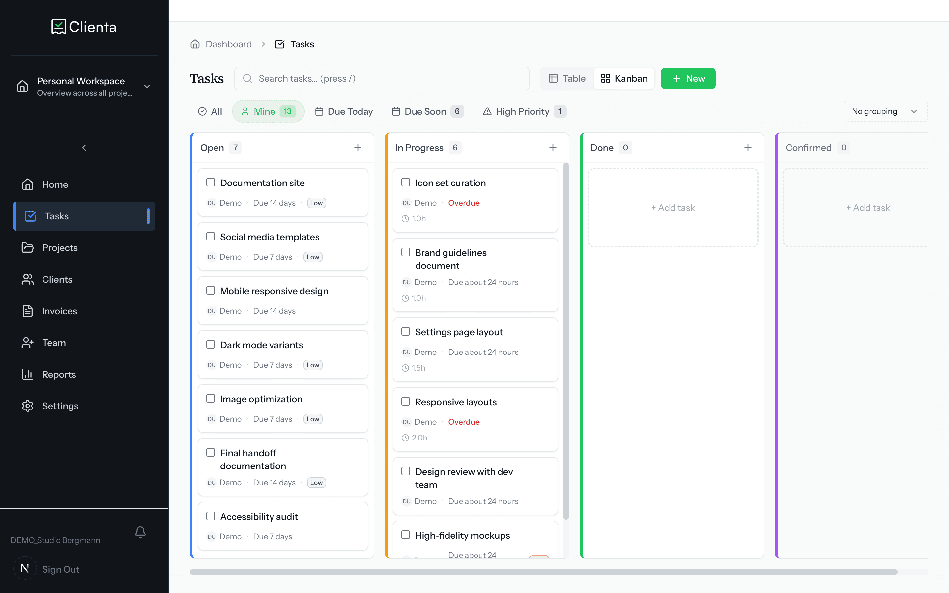Open the Invoices page
This screenshot has width=949, height=593.
click(59, 311)
